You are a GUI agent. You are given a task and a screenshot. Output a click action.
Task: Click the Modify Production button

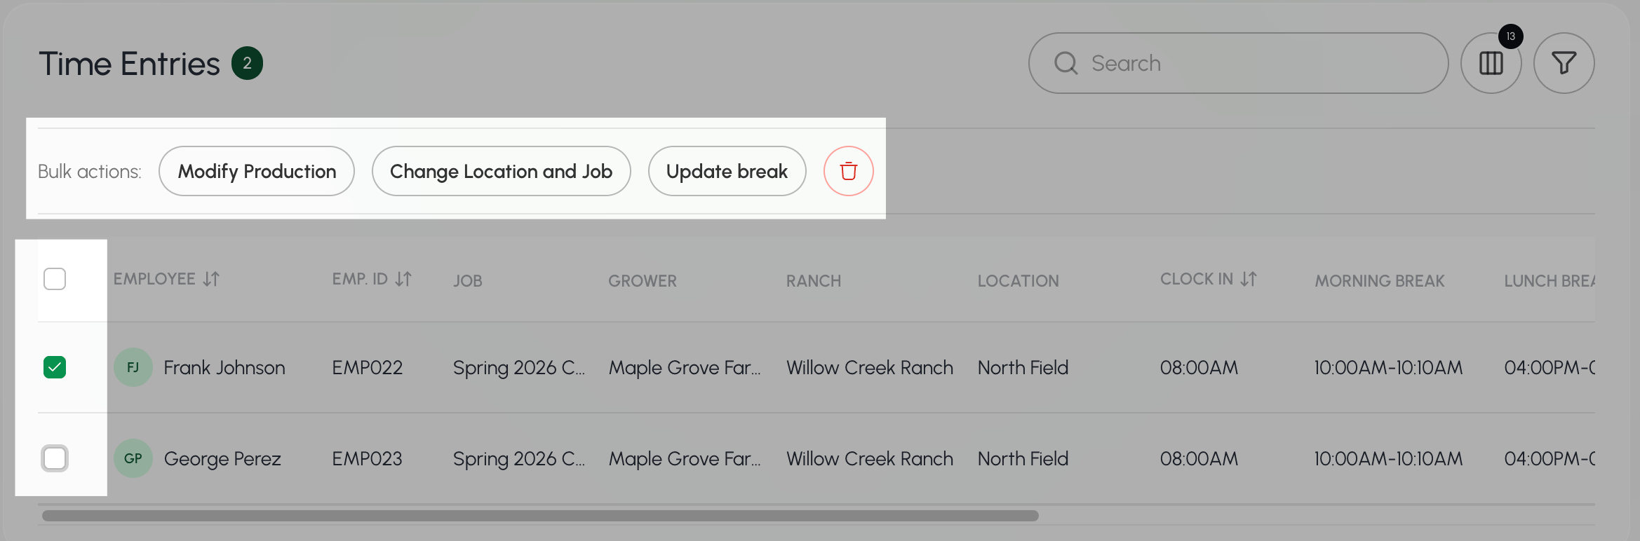257,171
